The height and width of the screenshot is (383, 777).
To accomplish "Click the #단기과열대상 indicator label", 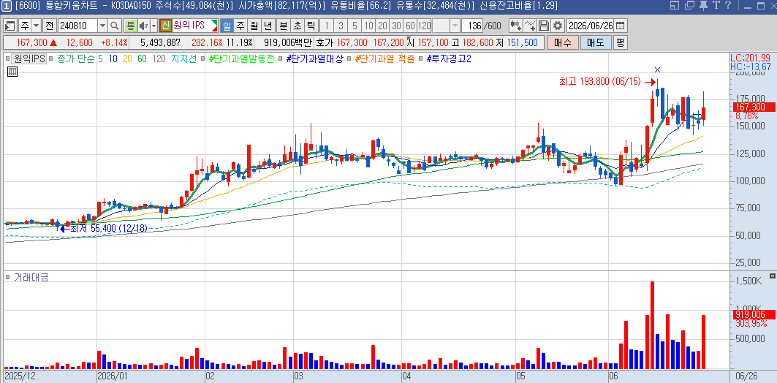I will (x=314, y=58).
